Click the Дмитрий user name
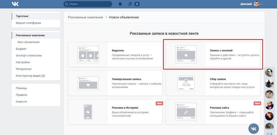This screenshot has width=277, height=135. point(246,4)
